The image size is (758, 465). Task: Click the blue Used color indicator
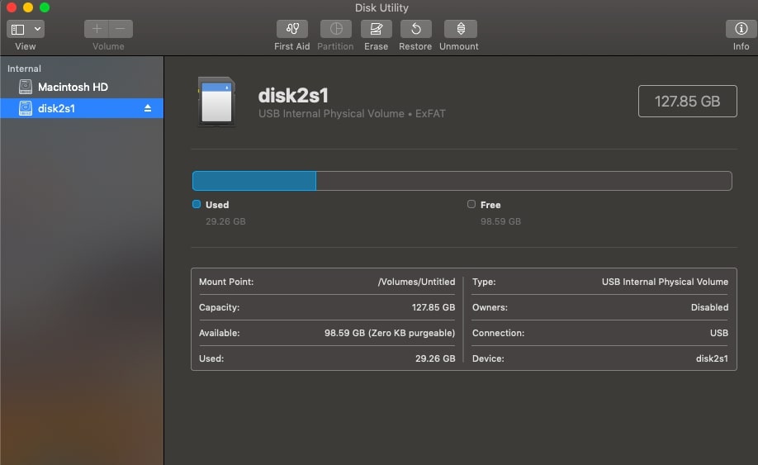coord(197,204)
